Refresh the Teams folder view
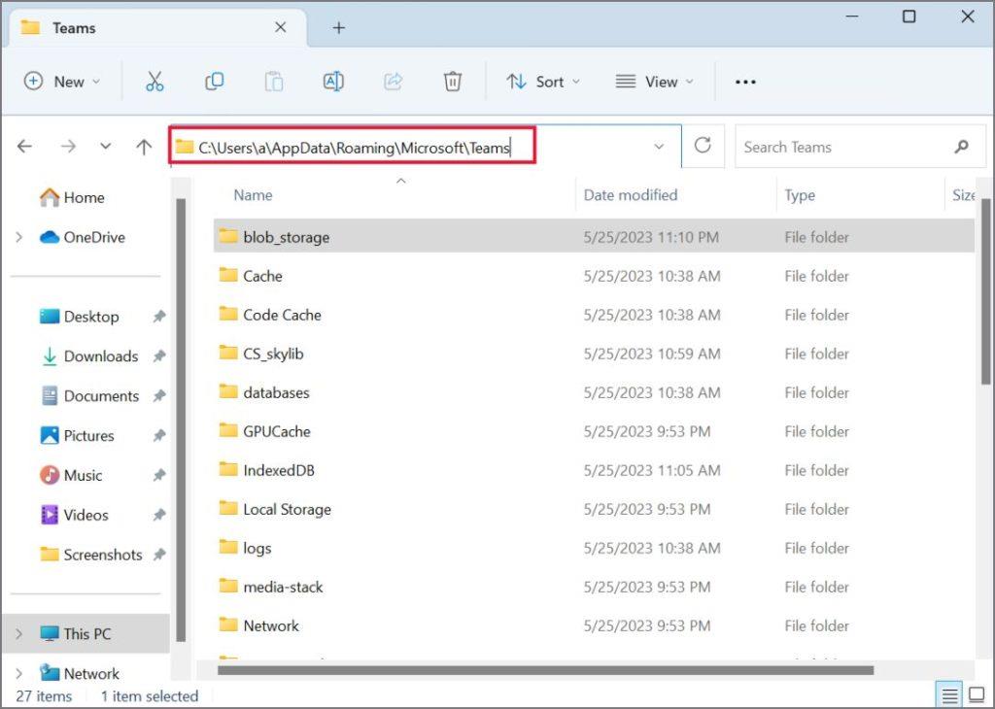 (x=703, y=146)
